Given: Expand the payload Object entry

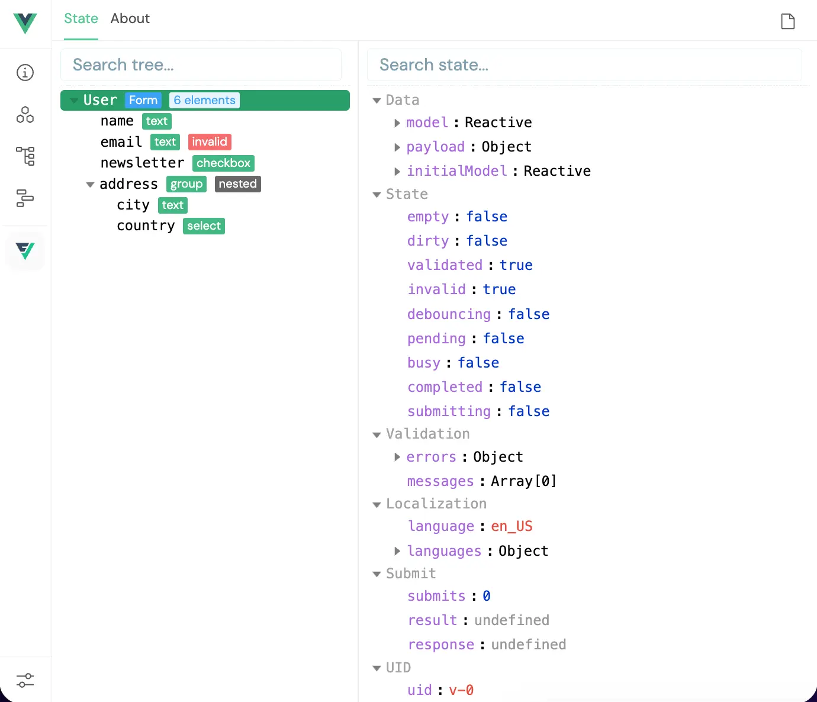Looking at the screenshot, I should pos(398,147).
